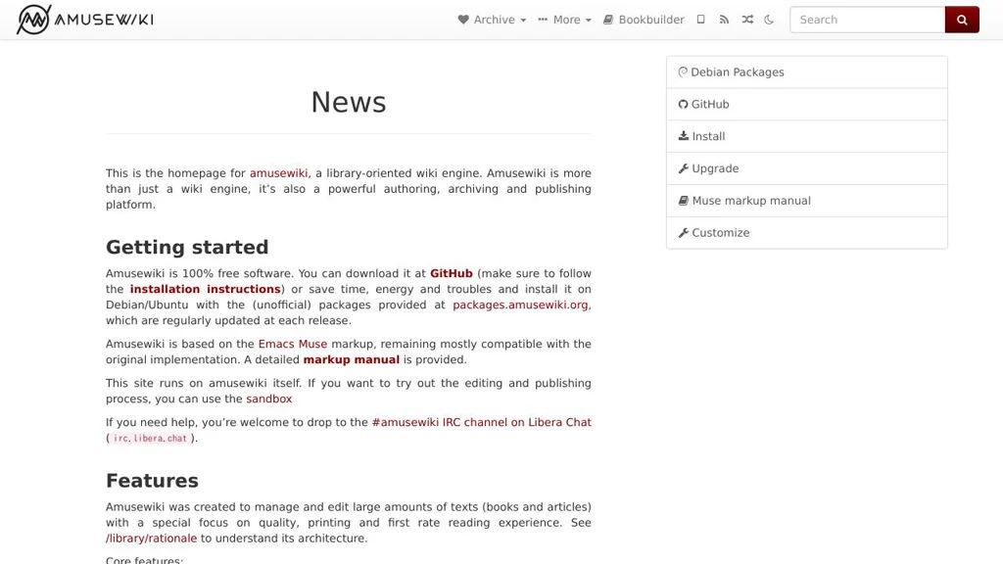The image size is (1003, 564).
Task: Open the More dropdown menu
Action: (564, 20)
